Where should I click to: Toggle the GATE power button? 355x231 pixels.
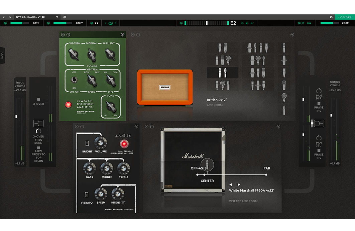pos(5,23)
